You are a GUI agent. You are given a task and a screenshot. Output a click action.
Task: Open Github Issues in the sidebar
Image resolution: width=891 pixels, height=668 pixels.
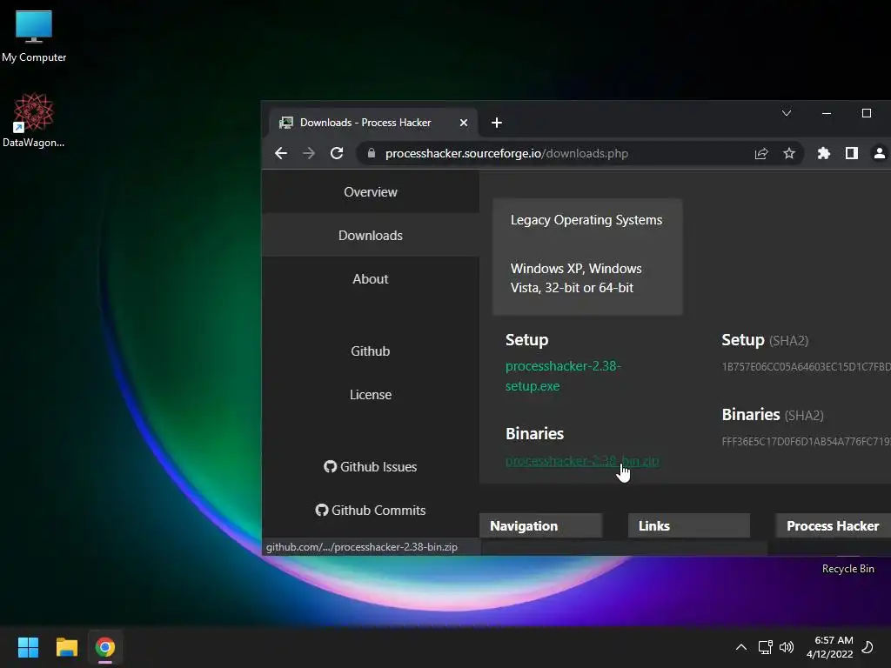371,467
